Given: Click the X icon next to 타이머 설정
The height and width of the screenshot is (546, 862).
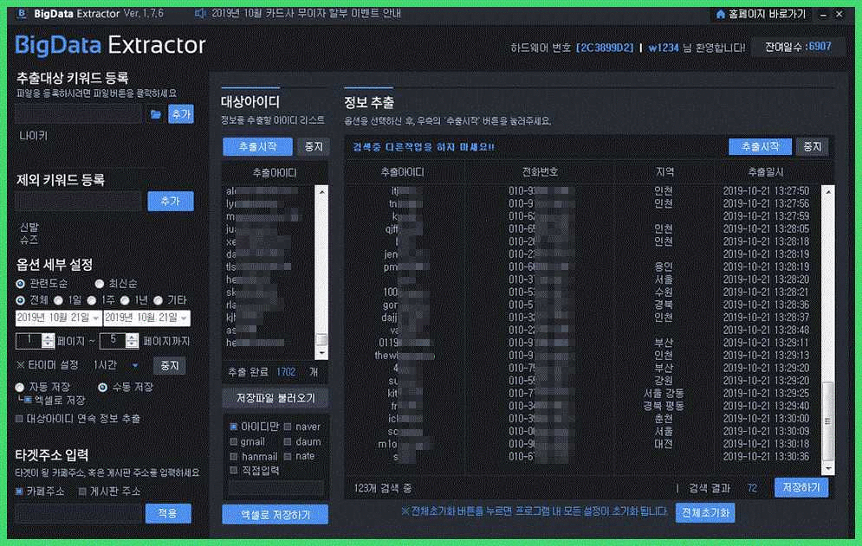Looking at the screenshot, I should click(20, 365).
